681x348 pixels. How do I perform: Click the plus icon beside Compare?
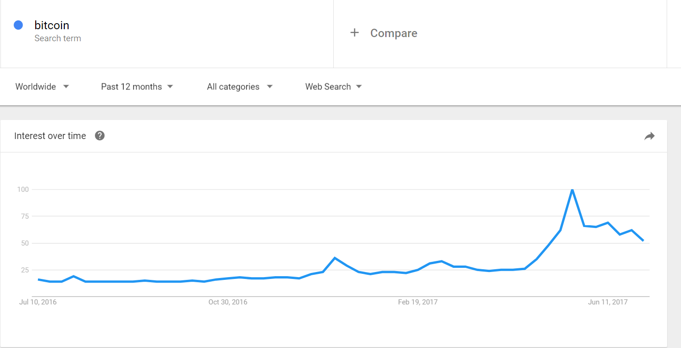(x=355, y=33)
